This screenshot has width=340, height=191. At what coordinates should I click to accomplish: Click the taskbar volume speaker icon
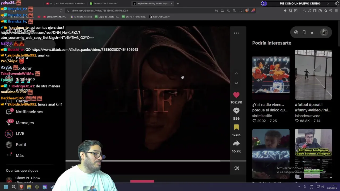point(322,187)
